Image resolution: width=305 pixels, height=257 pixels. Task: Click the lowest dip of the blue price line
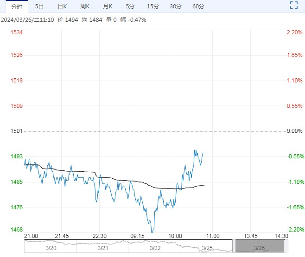tap(152, 232)
